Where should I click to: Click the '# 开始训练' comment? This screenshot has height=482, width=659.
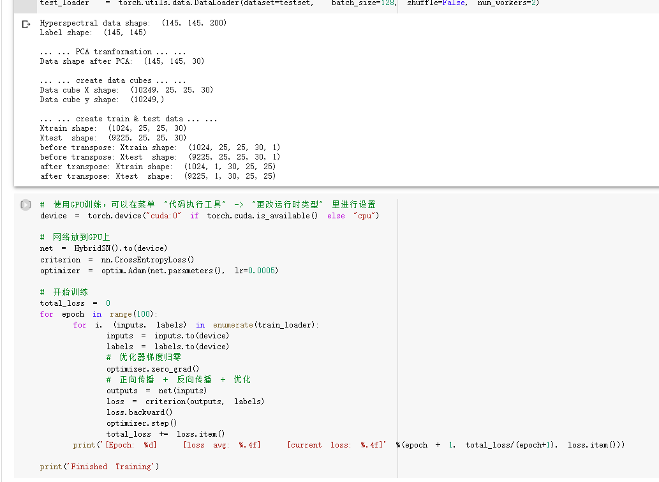point(64,292)
